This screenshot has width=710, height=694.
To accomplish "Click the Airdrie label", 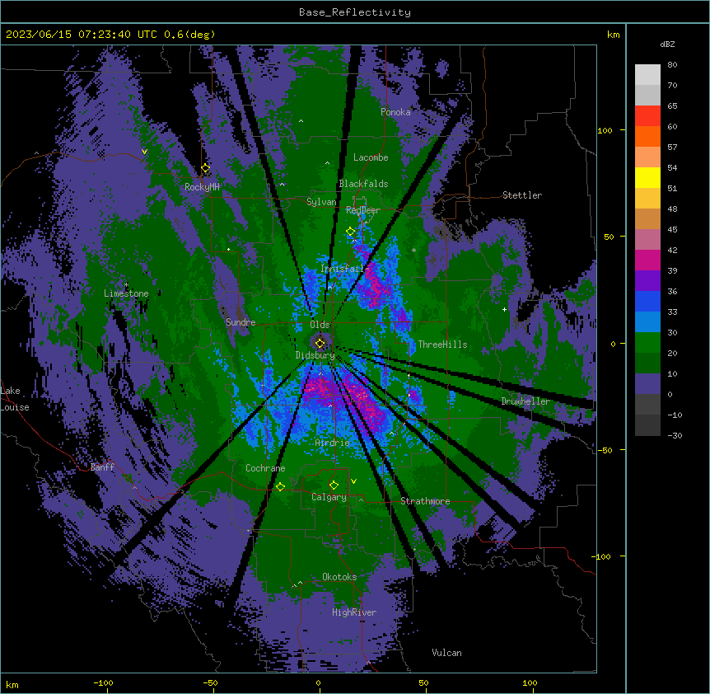I will click(333, 443).
